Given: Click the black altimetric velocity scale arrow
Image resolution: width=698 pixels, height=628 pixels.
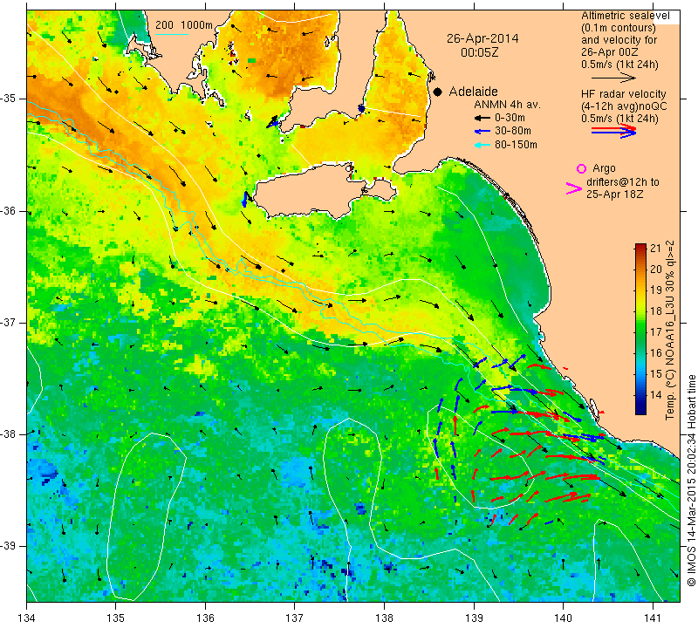Looking at the screenshot, I should tap(613, 78).
